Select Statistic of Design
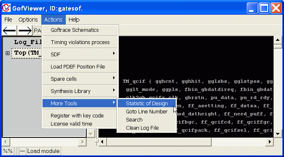The height and width of the screenshot is (157, 284). click(147, 103)
